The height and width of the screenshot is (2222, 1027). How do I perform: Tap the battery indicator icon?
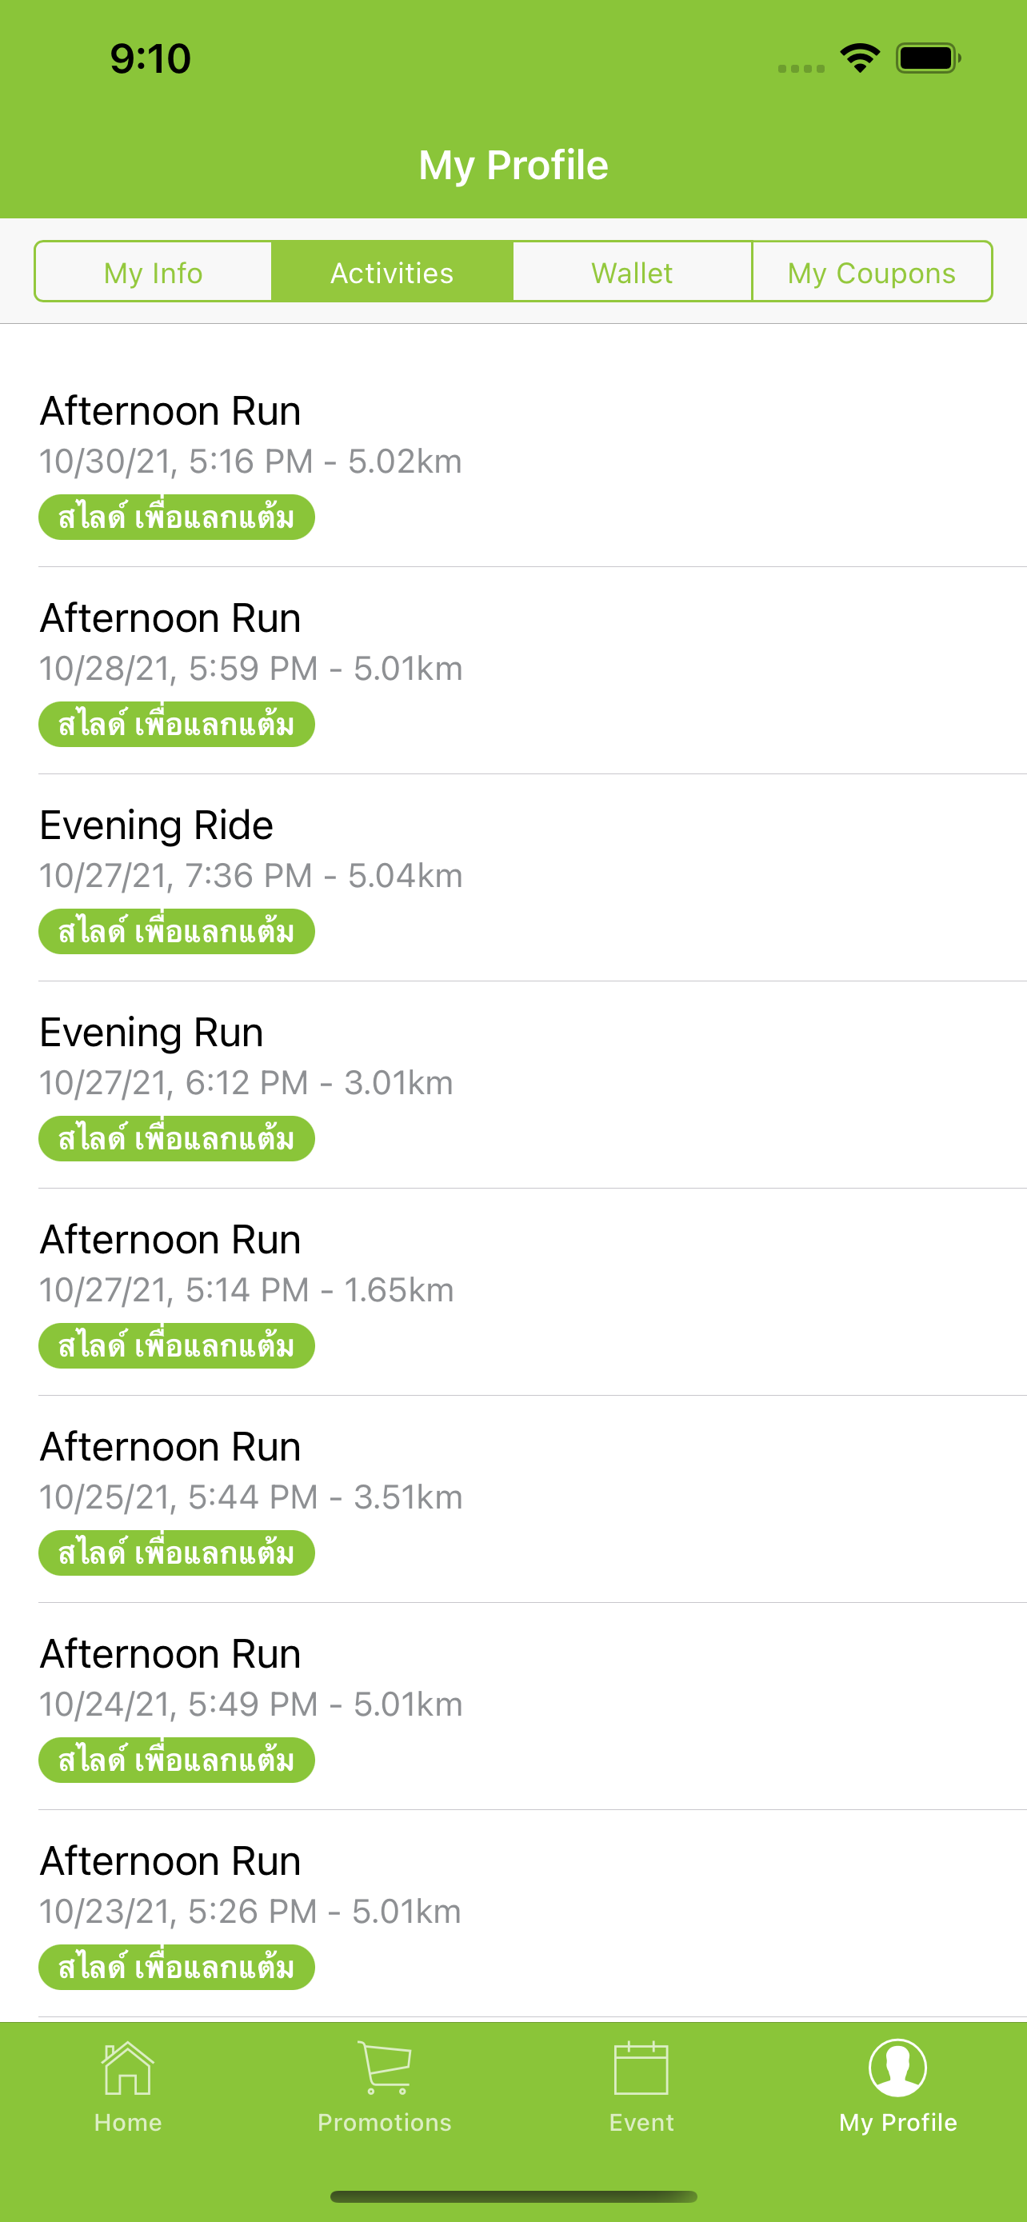[x=928, y=58]
